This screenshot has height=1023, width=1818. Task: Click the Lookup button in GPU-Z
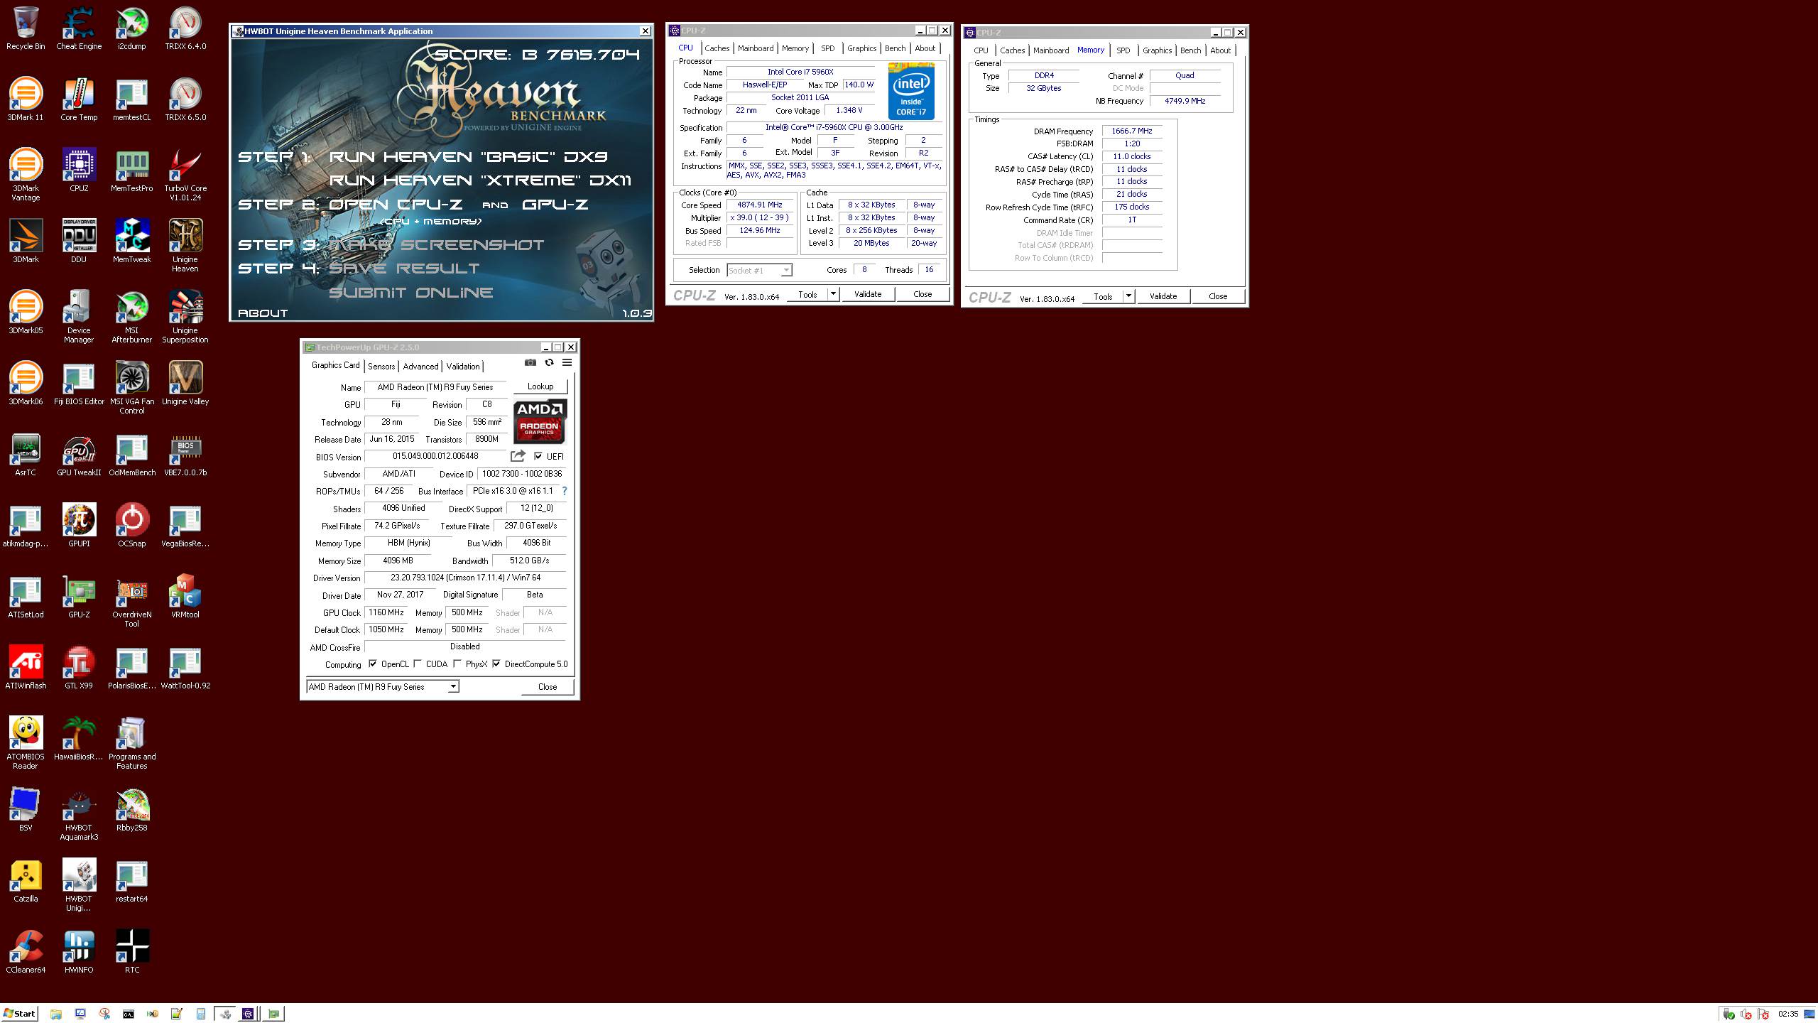pyautogui.click(x=540, y=386)
